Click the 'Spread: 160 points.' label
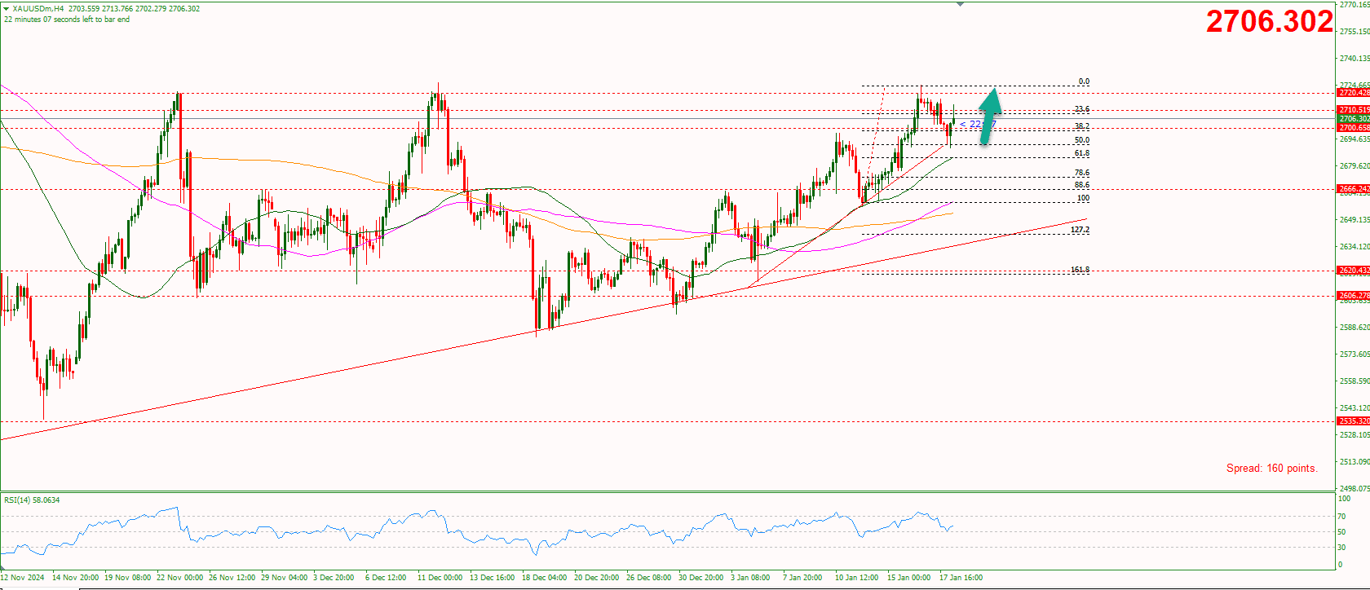Viewport: 1370px width, 590px height. (x=1271, y=469)
